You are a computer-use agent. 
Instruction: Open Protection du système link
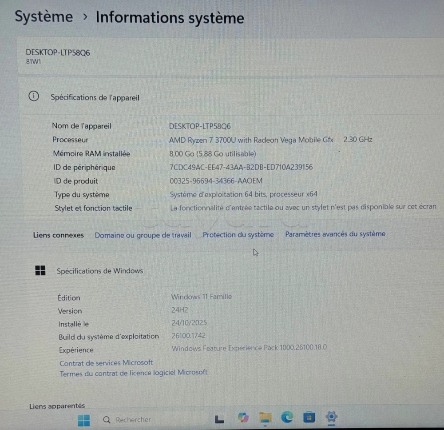click(x=238, y=234)
